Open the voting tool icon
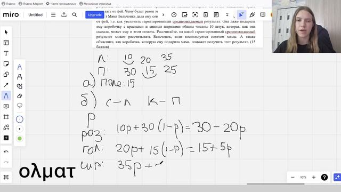Screen dimensions: 341x192 pyautogui.click(x=184, y=15)
